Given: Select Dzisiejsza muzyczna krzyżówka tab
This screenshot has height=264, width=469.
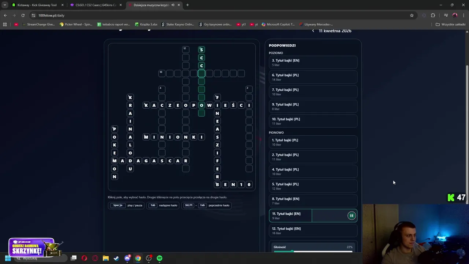Looking at the screenshot, I should tap(154, 5).
